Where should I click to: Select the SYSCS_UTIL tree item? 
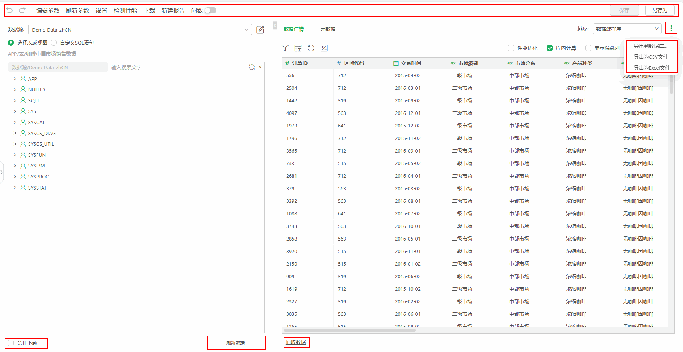[x=41, y=144]
